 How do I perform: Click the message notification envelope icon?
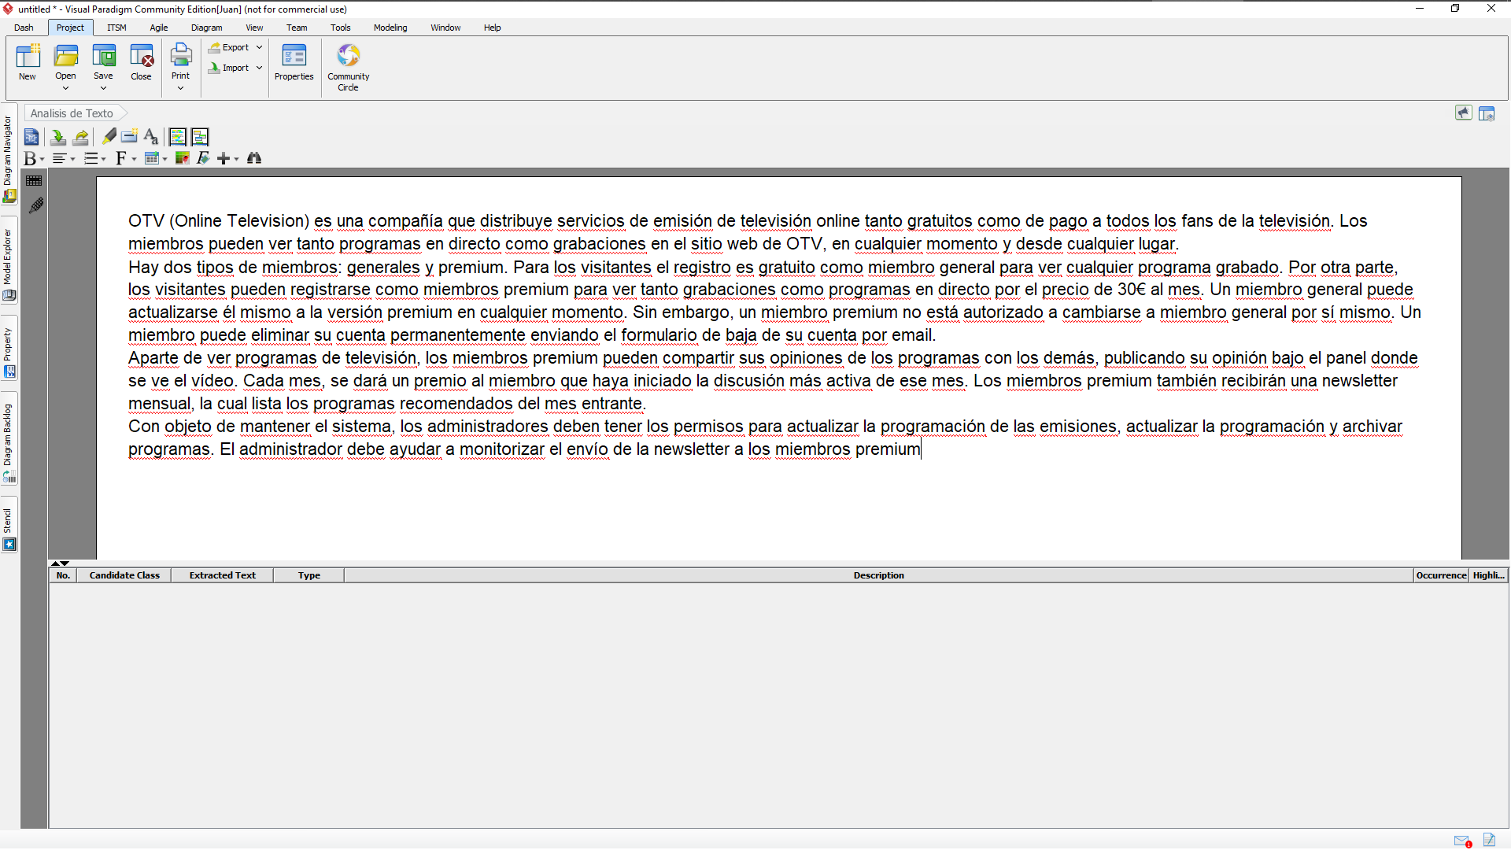(1462, 841)
